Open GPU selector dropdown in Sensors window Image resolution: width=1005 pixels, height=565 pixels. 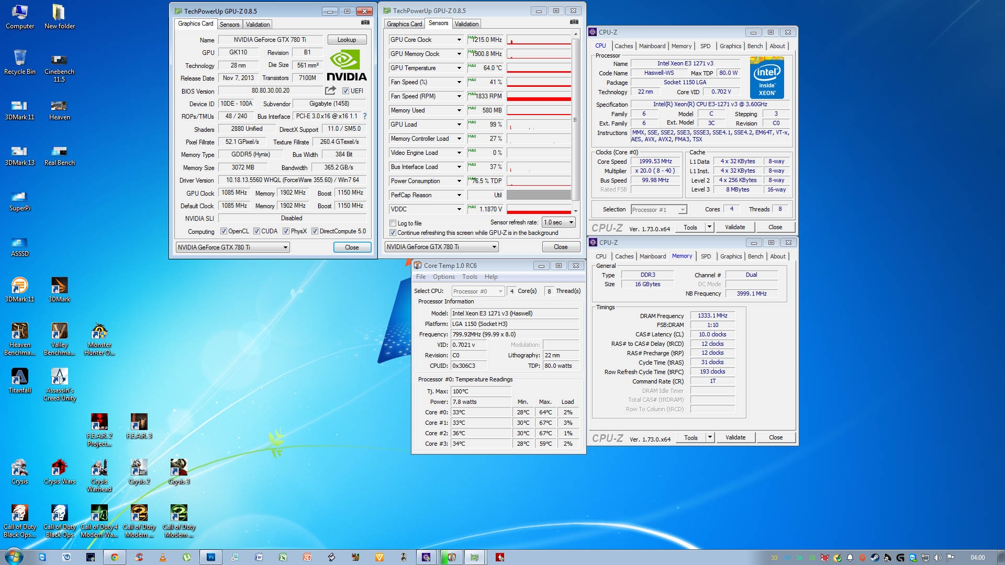click(x=441, y=247)
